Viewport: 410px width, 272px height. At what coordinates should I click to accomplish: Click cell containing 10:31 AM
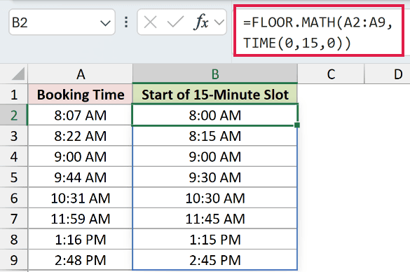pyautogui.click(x=81, y=198)
